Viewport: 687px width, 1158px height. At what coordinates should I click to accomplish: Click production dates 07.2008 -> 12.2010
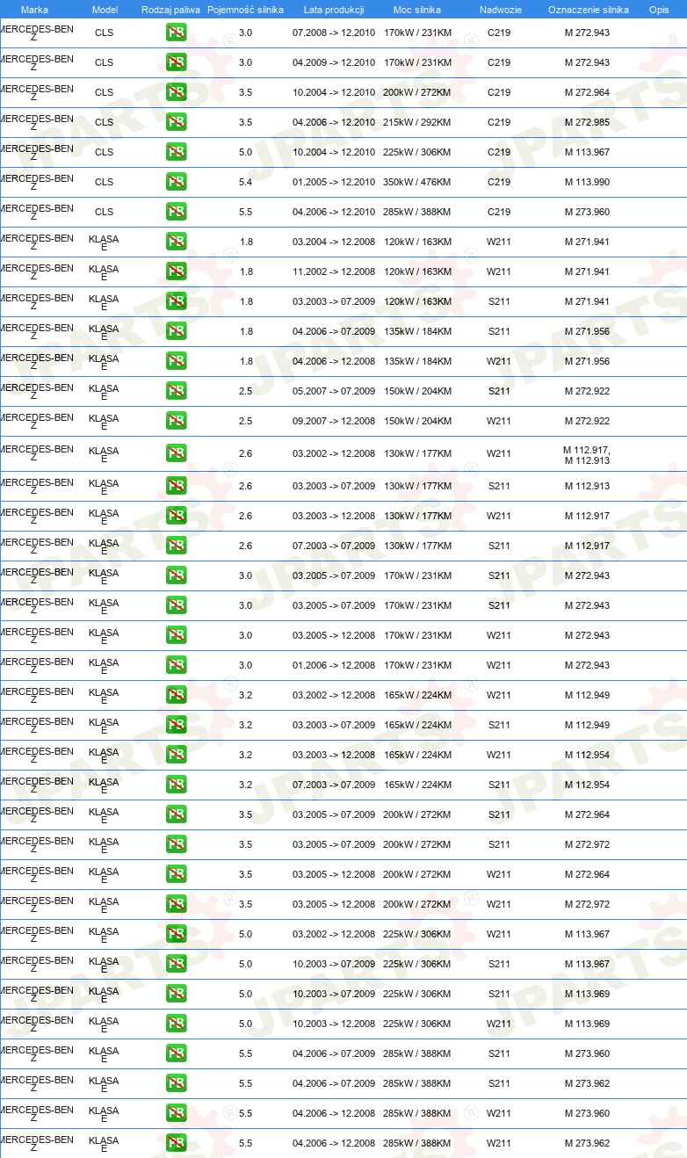(x=334, y=33)
